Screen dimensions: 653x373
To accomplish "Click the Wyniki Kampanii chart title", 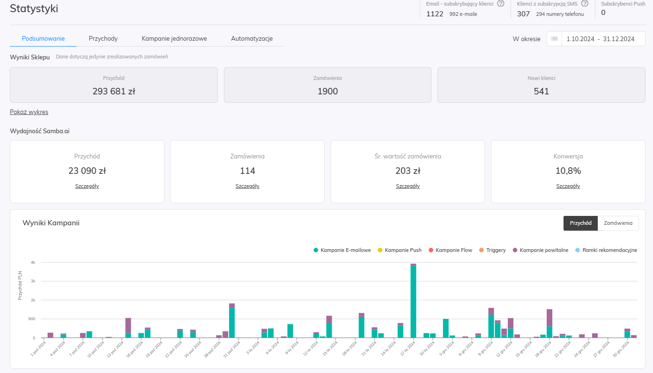I will (51, 223).
